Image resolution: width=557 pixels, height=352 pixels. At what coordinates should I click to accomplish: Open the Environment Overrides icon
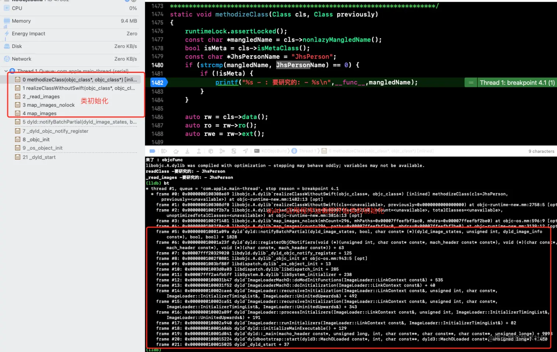(234, 151)
